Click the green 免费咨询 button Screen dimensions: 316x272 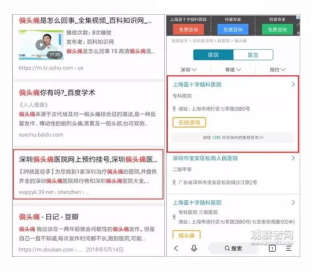(277, 29)
